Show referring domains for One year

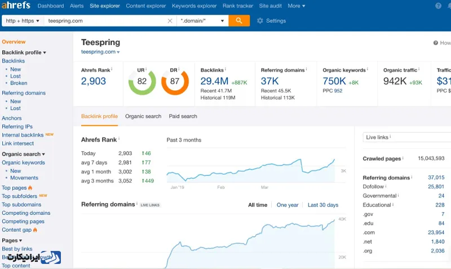[x=288, y=205]
